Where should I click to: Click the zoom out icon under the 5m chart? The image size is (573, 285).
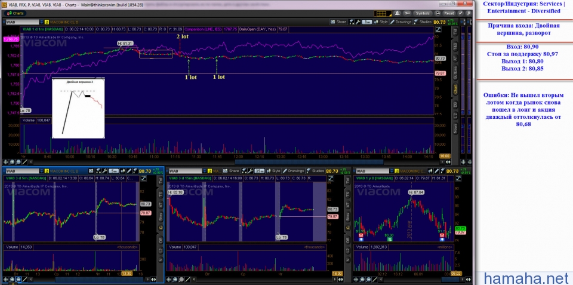(19, 280)
